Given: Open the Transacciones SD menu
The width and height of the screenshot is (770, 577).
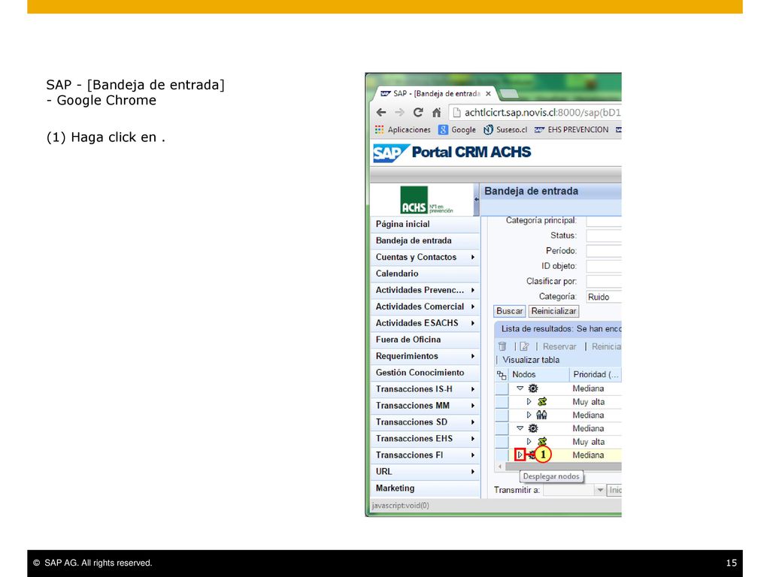Looking at the screenshot, I should click(425, 422).
